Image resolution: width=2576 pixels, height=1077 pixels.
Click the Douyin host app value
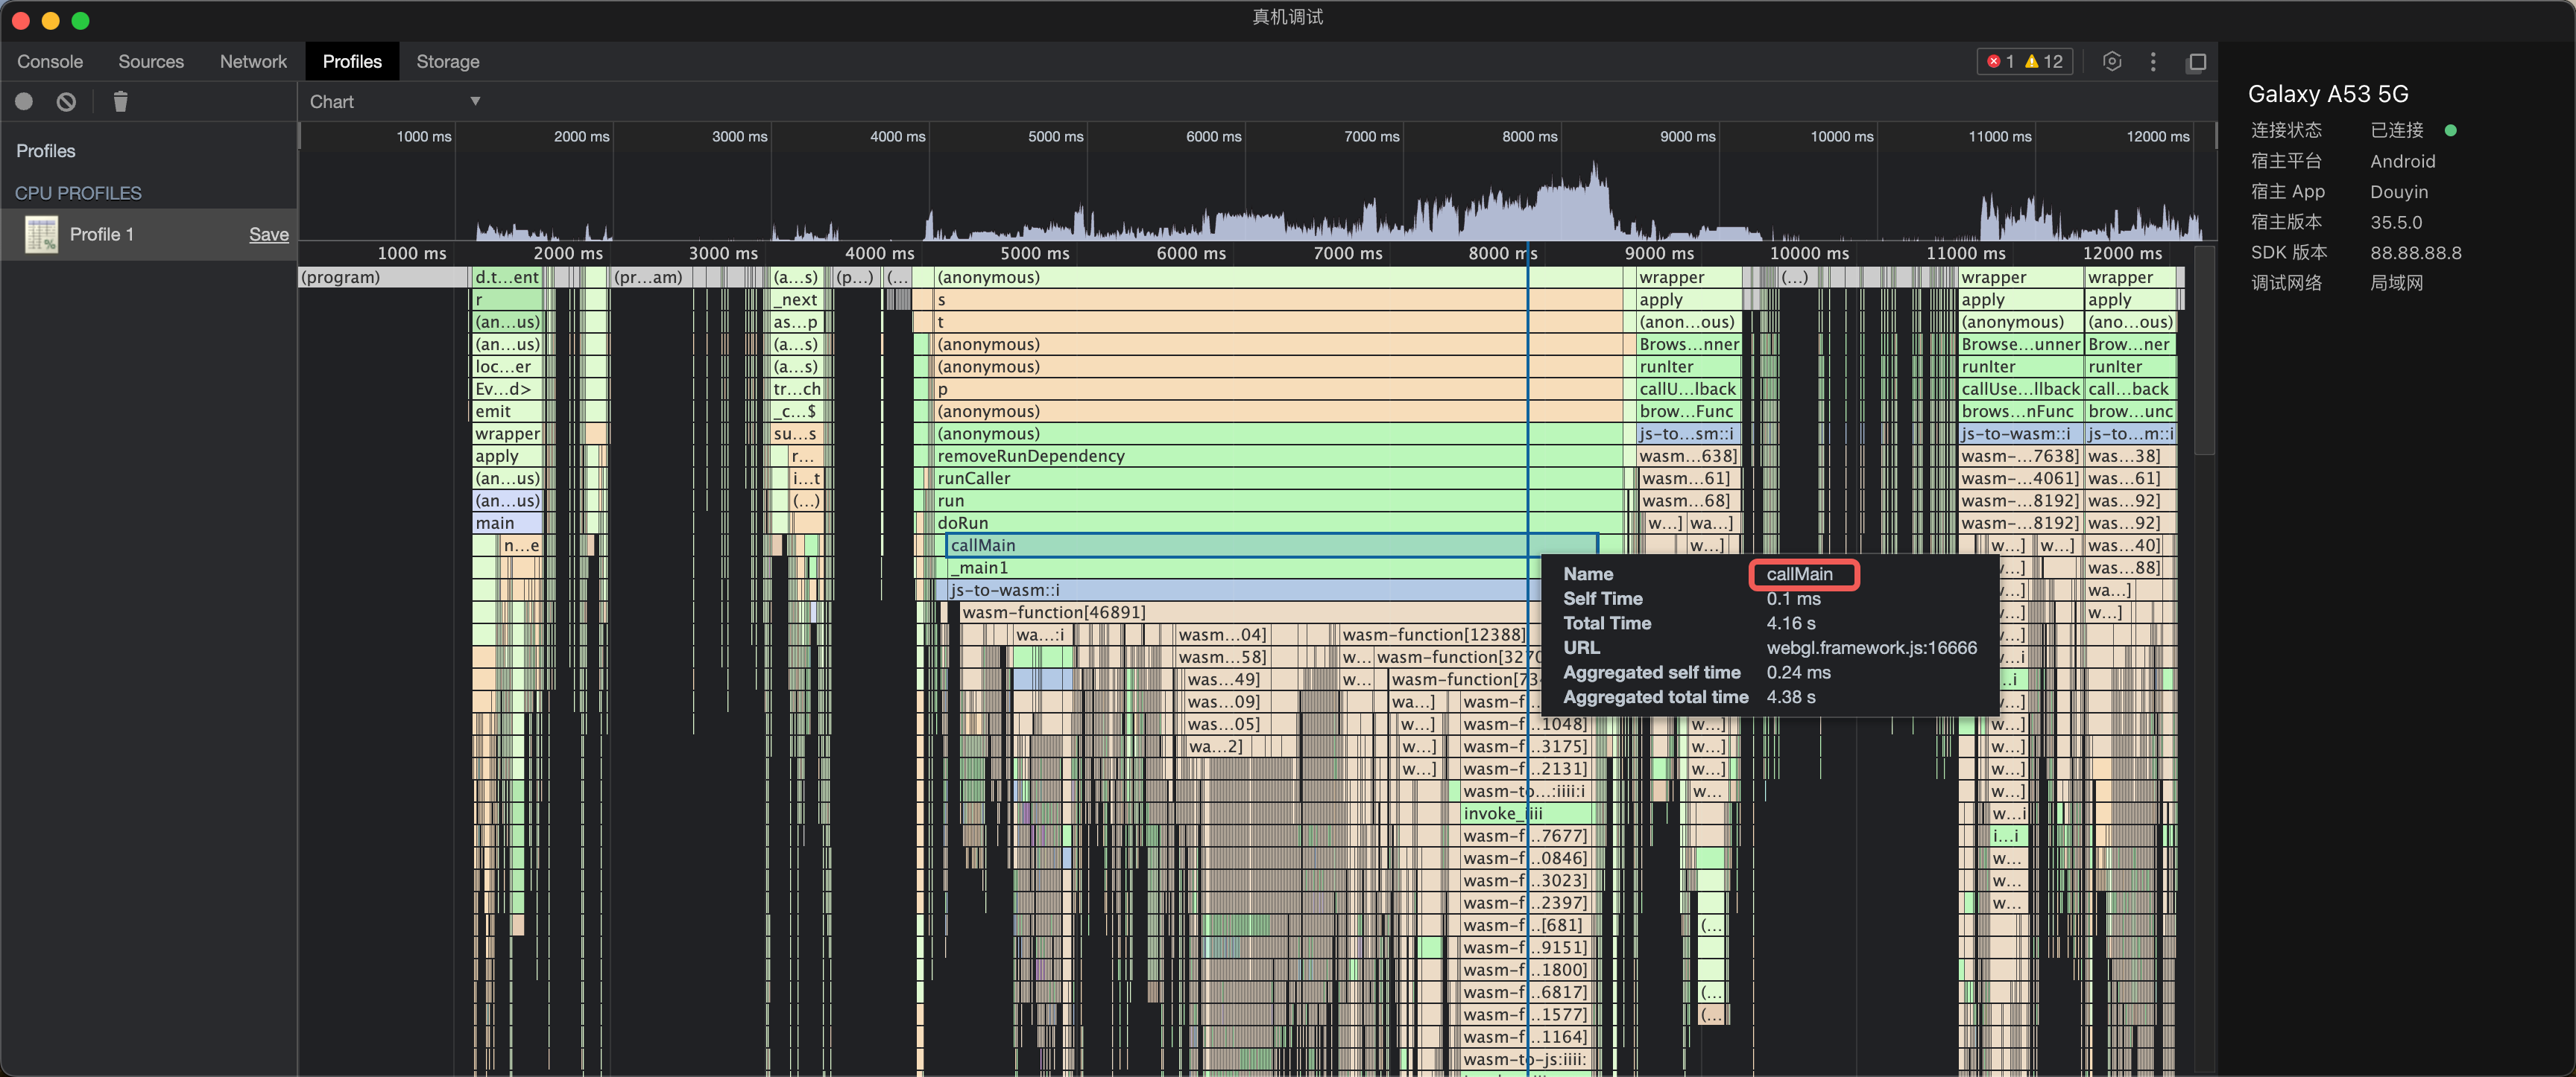[x=2398, y=192]
